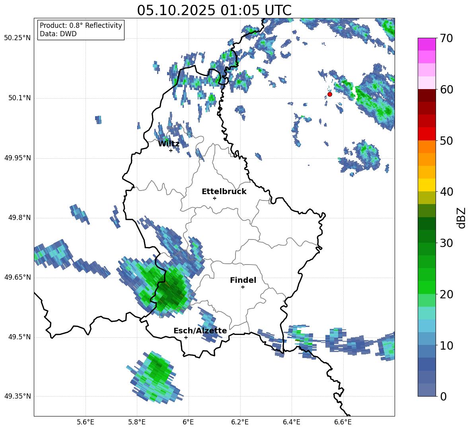
Task: Click the dBZ colorbar axis label
Action: [x=461, y=218]
